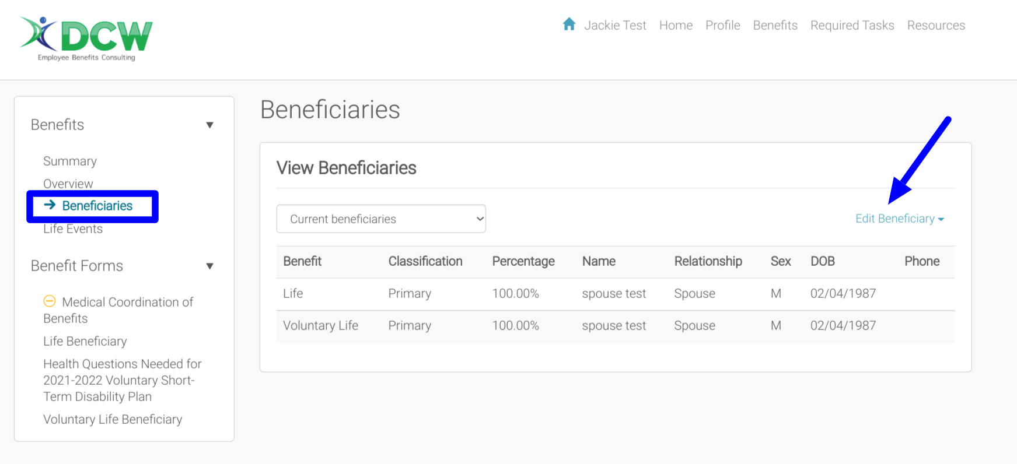
Task: Go to Required Tasks in the top navigation
Action: point(852,26)
